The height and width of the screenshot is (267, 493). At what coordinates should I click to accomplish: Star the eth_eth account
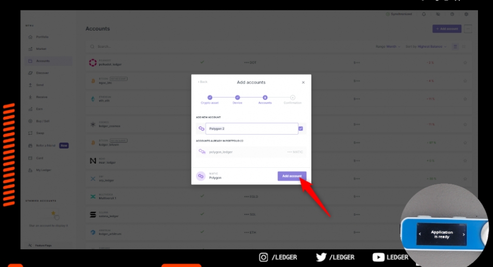point(465,99)
